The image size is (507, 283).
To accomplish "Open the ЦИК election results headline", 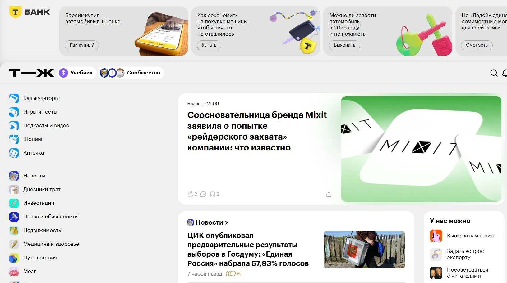I will (x=248, y=249).
